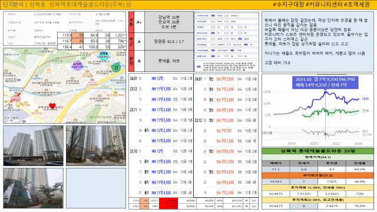
Task: Click the #수지구대장 hashtag in header
Action: point(289,5)
